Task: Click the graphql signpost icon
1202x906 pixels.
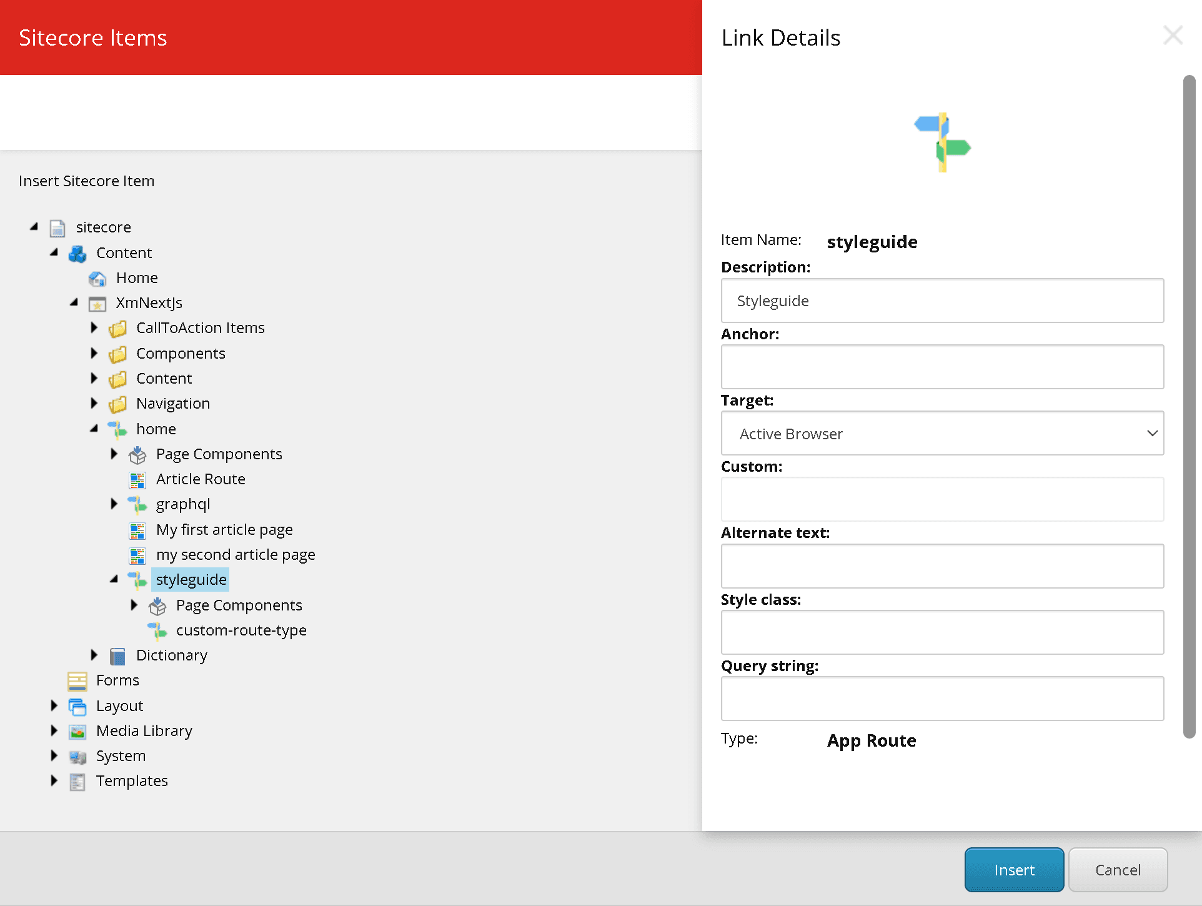Action: [x=137, y=505]
